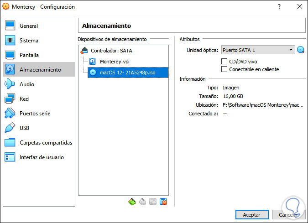308x223 pixels.
Task: Close the Configuración dialog window
Action: coord(300,6)
